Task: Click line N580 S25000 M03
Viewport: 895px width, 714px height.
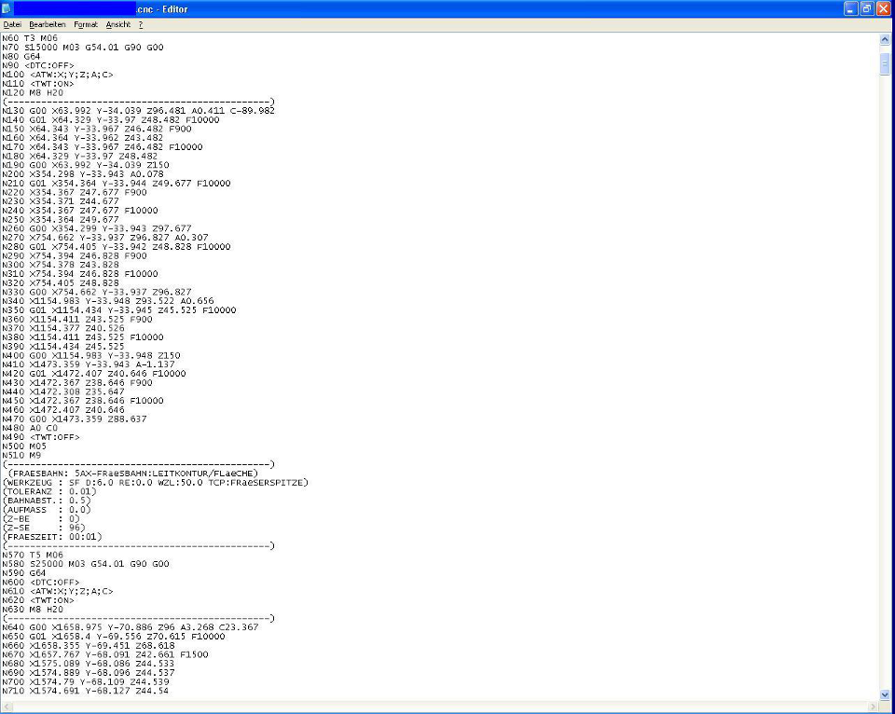Action: tap(86, 564)
